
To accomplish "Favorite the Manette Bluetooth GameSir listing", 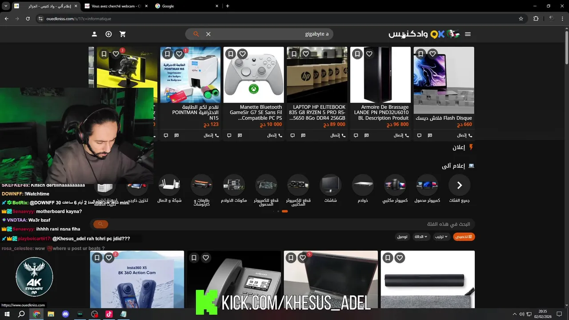I will (242, 54).
